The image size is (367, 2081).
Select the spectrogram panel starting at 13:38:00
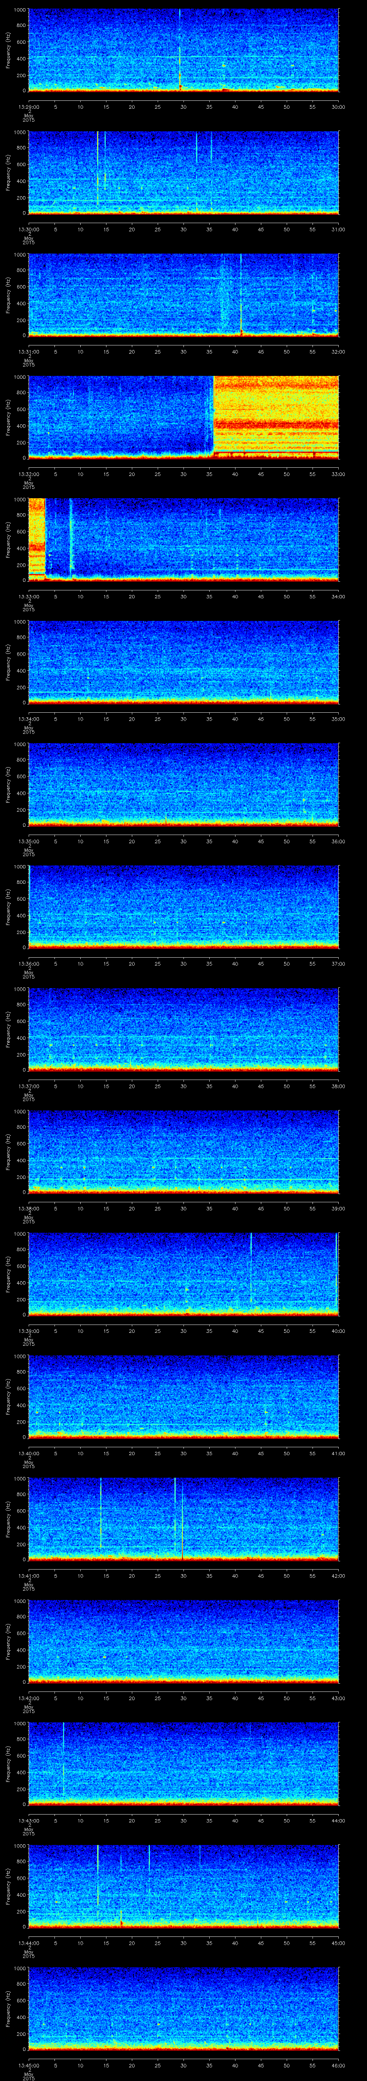click(x=184, y=1151)
